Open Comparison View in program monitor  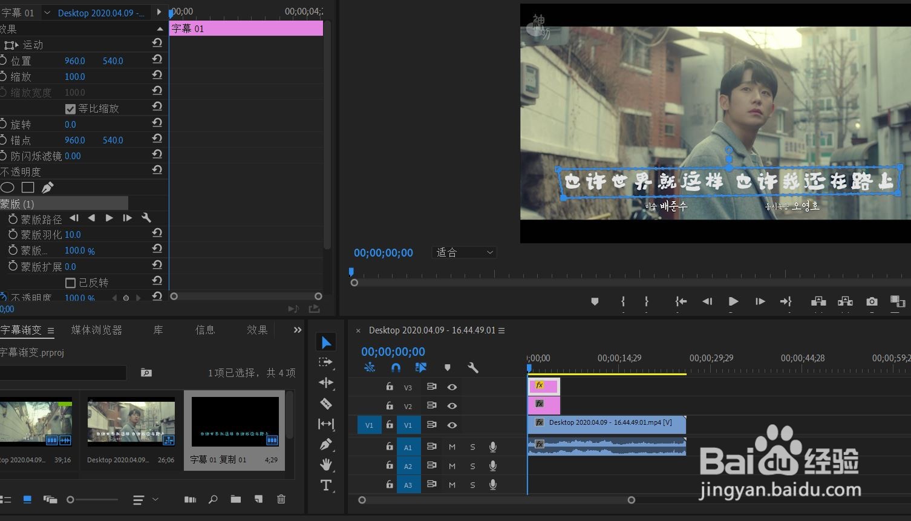[x=898, y=301]
